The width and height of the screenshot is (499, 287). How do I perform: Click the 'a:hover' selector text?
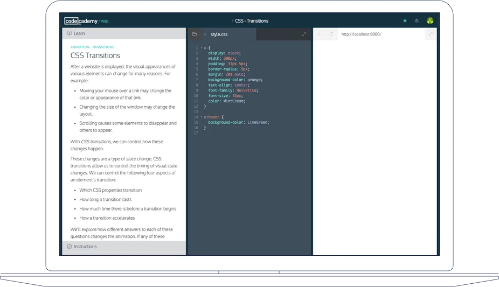211,117
